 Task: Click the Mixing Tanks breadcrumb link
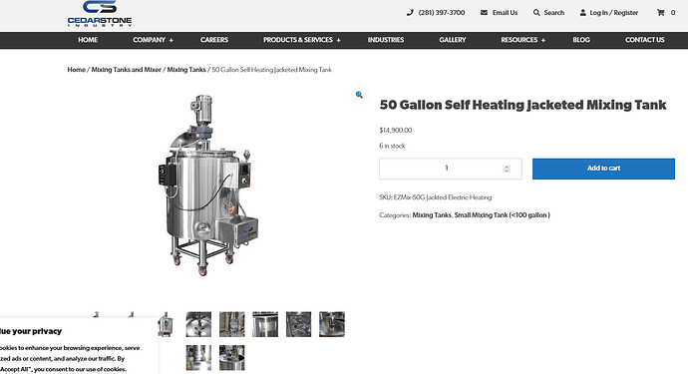[x=186, y=70]
